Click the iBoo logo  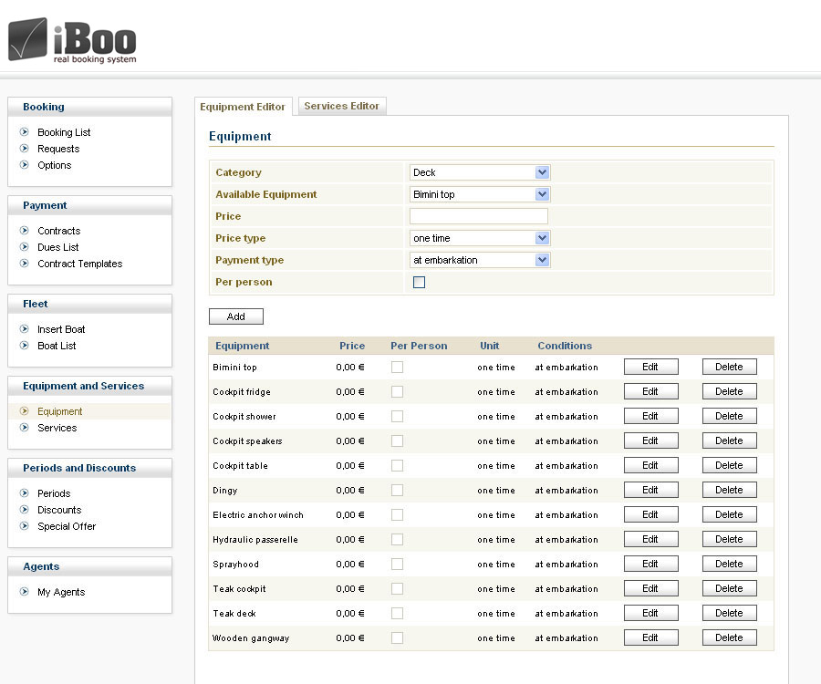72,40
